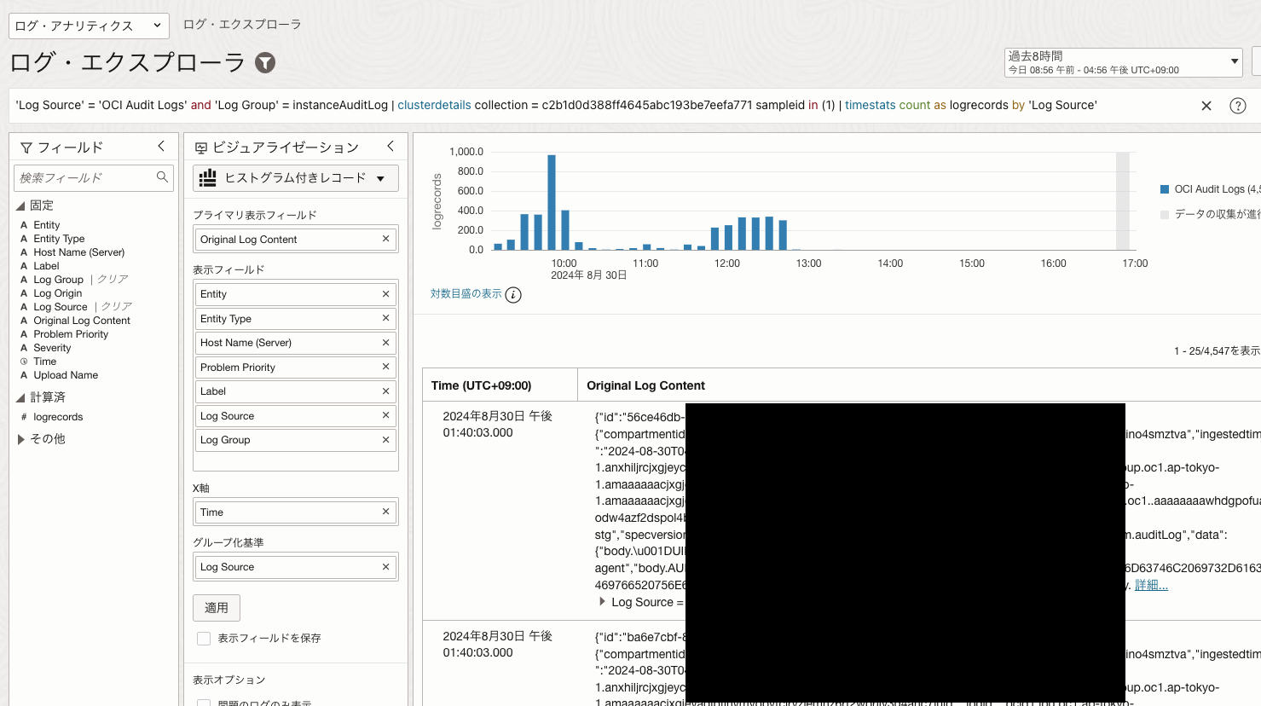Collapse the 計算済 fields section
The image size is (1261, 706).
pos(20,397)
